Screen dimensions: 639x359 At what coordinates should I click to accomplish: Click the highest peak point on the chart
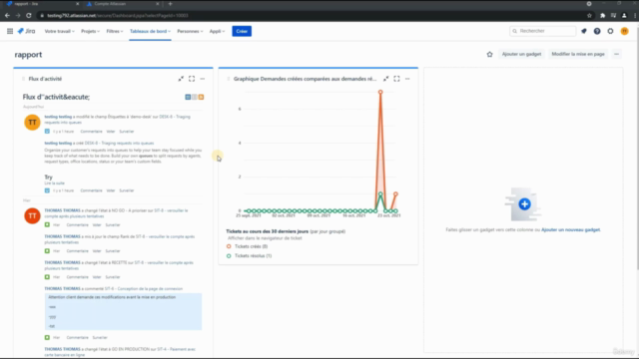(380, 92)
